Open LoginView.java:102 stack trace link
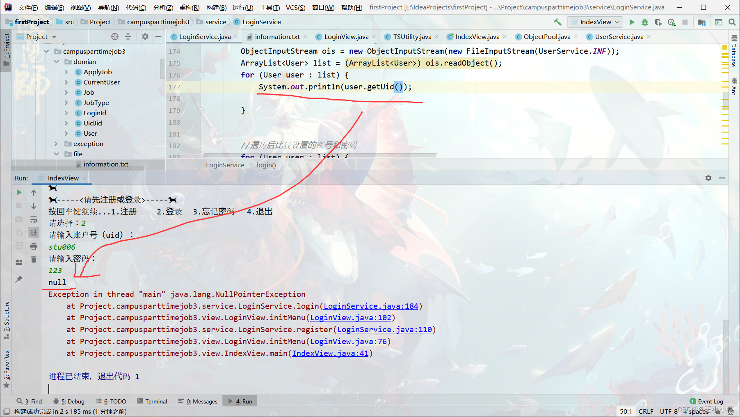 (351, 317)
